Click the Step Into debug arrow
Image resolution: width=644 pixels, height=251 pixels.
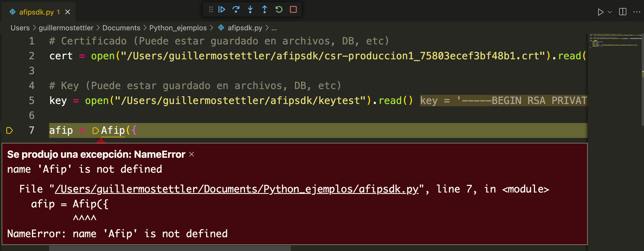click(x=250, y=10)
